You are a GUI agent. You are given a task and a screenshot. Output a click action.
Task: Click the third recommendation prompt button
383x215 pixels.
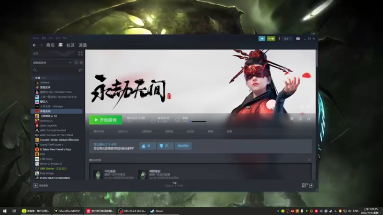coord(183,146)
